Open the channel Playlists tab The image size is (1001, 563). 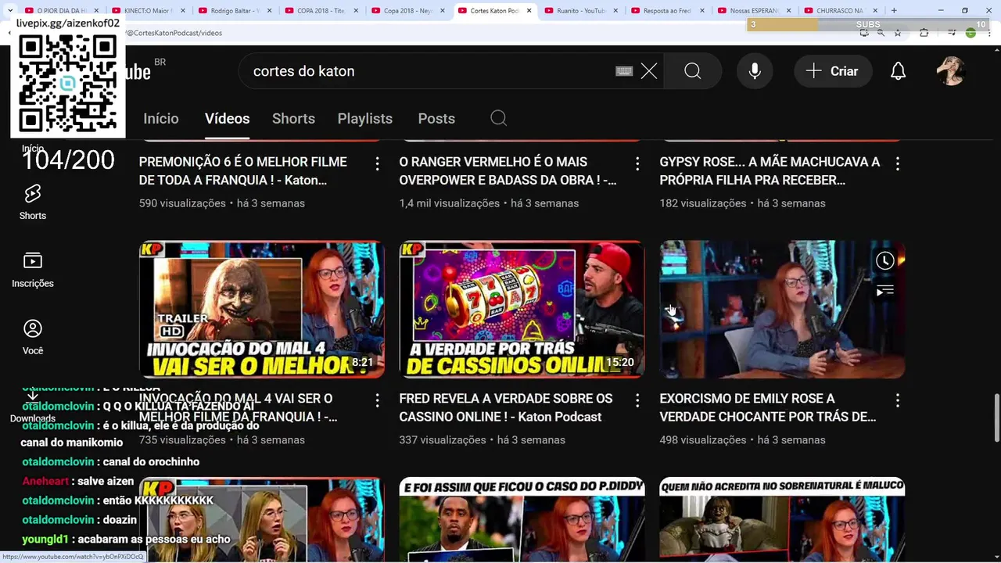pyautogui.click(x=365, y=119)
